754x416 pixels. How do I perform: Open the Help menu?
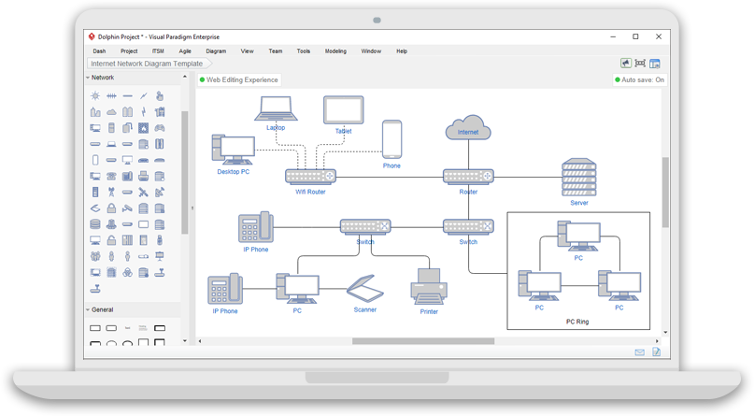tap(402, 51)
